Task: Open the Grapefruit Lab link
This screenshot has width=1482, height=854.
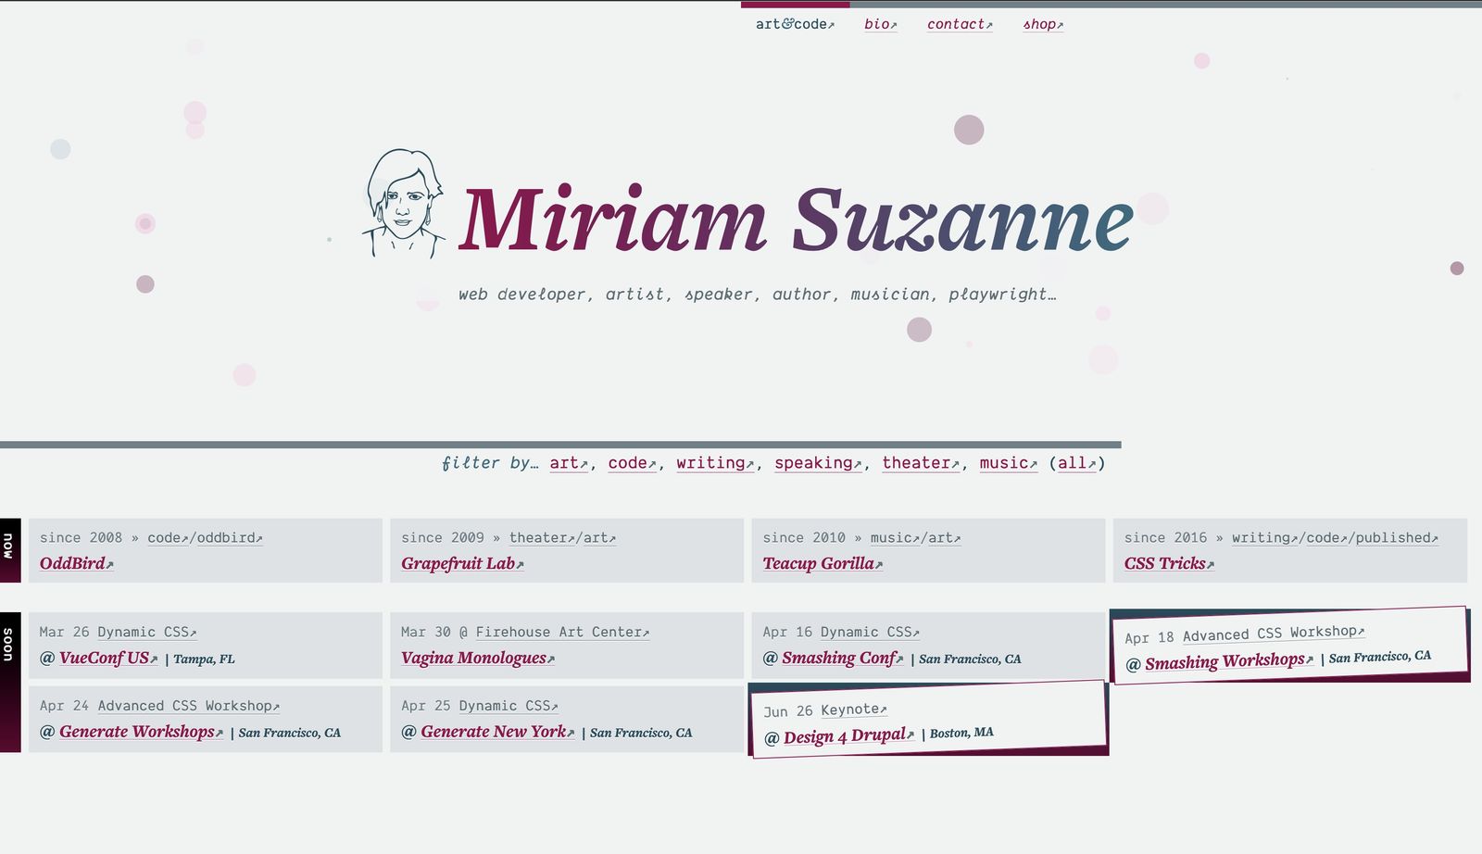Action: pyautogui.click(x=461, y=564)
